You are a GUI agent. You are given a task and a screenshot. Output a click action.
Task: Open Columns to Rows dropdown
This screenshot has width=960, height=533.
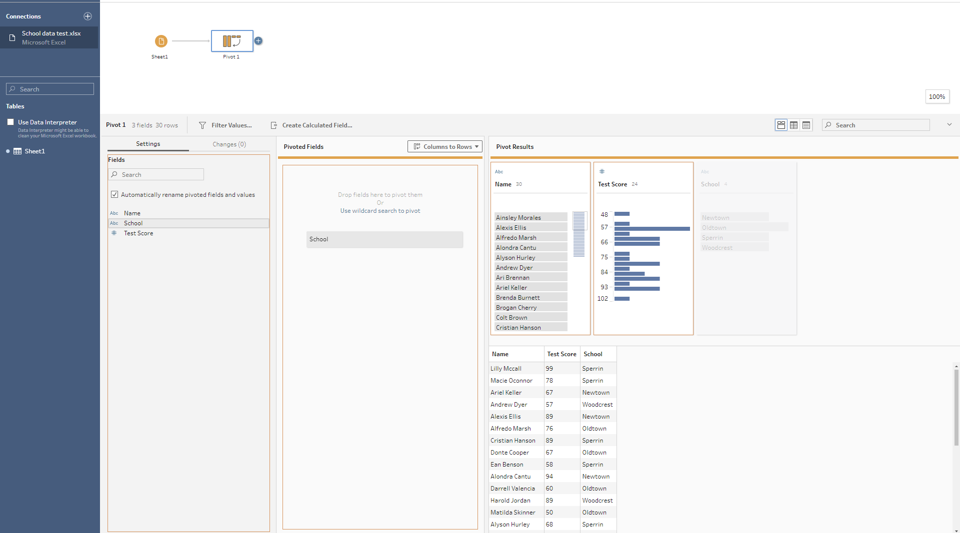[444, 146]
